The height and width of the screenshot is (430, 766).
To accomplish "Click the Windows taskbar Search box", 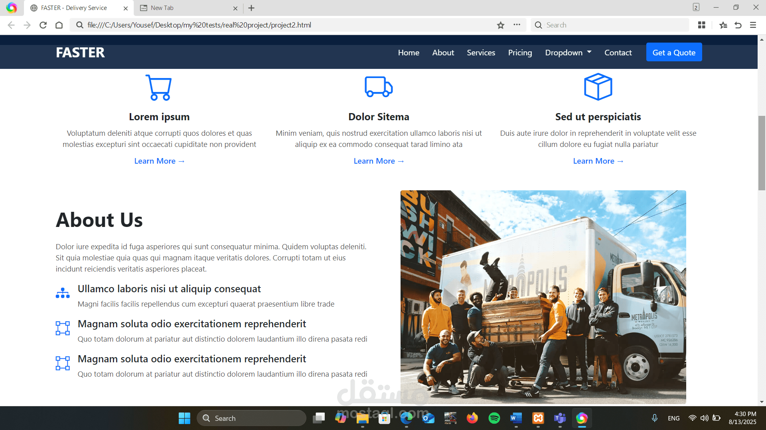I will pyautogui.click(x=251, y=418).
